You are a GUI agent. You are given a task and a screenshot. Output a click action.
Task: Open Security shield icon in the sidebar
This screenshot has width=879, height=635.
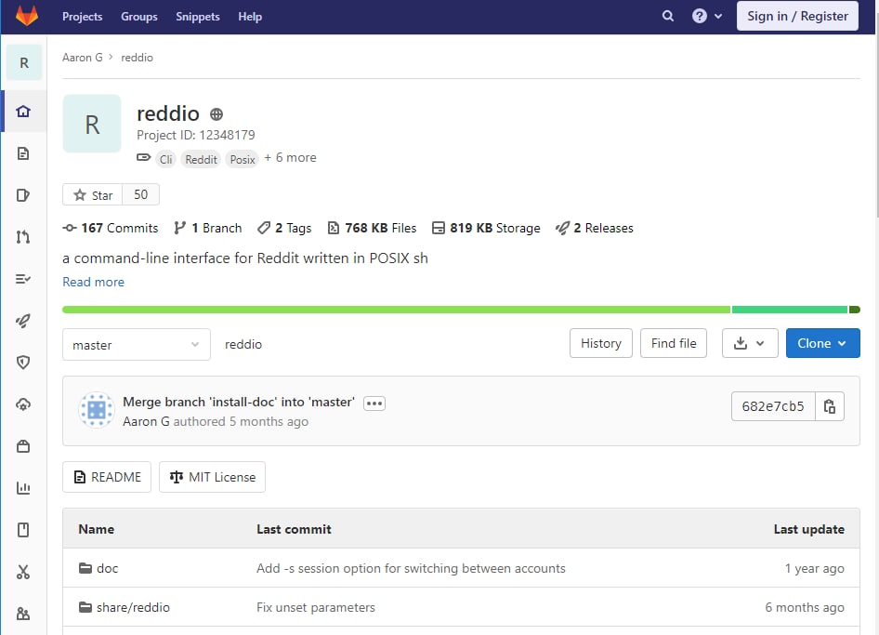23,363
